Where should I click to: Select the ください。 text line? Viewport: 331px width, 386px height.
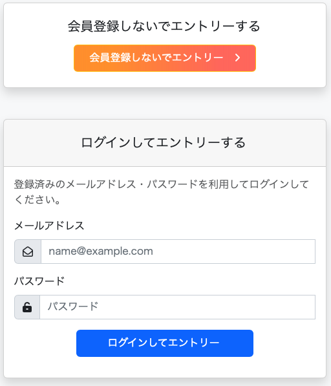(x=37, y=200)
